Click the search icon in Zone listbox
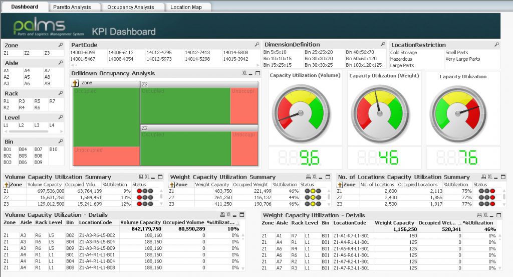This screenshot has height=277, width=513. coord(61,45)
